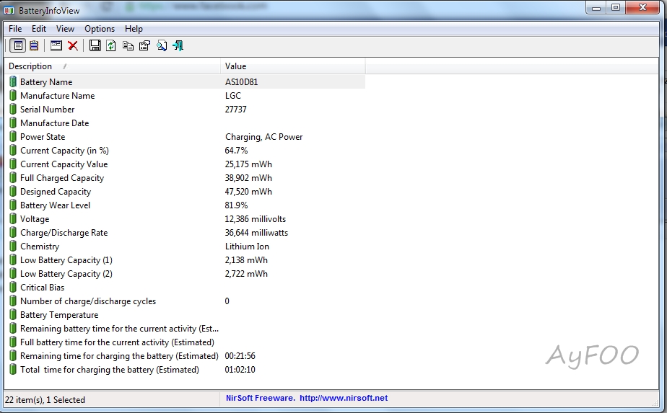This screenshot has width=667, height=413.
Task: Switch to the Battery Log clipboard icon
Action: pyautogui.click(x=34, y=45)
